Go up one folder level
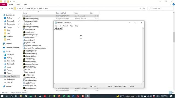 tap(12, 8)
